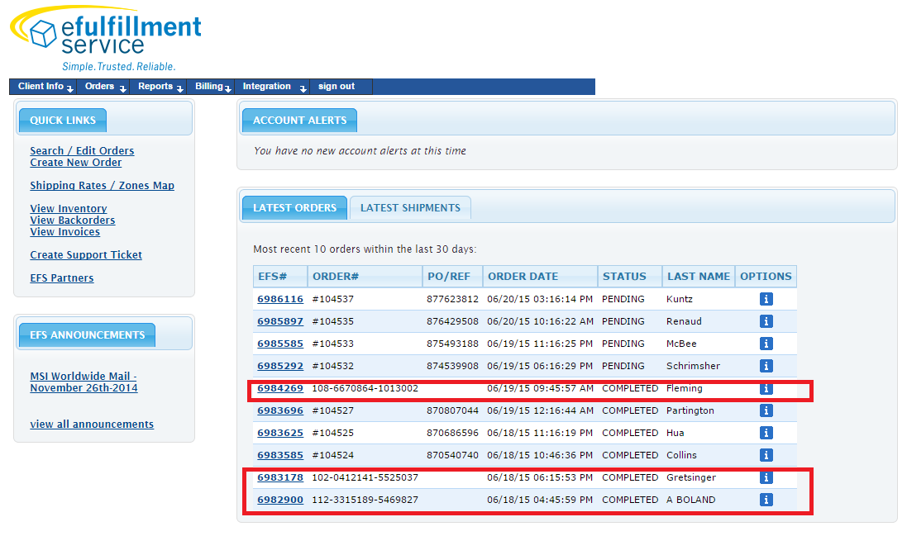907x536 pixels.
Task: Click sign out in the navigation bar
Action: [337, 87]
